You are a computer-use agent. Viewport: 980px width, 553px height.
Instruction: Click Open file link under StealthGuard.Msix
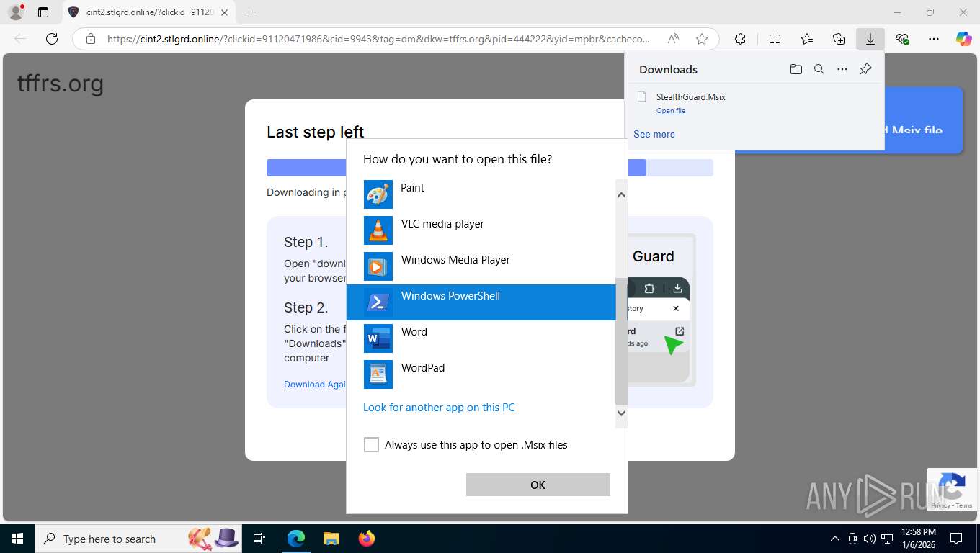pos(671,111)
